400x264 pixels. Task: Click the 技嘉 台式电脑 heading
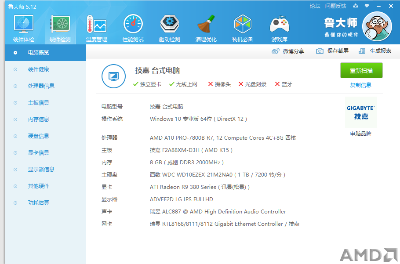[x=157, y=70]
